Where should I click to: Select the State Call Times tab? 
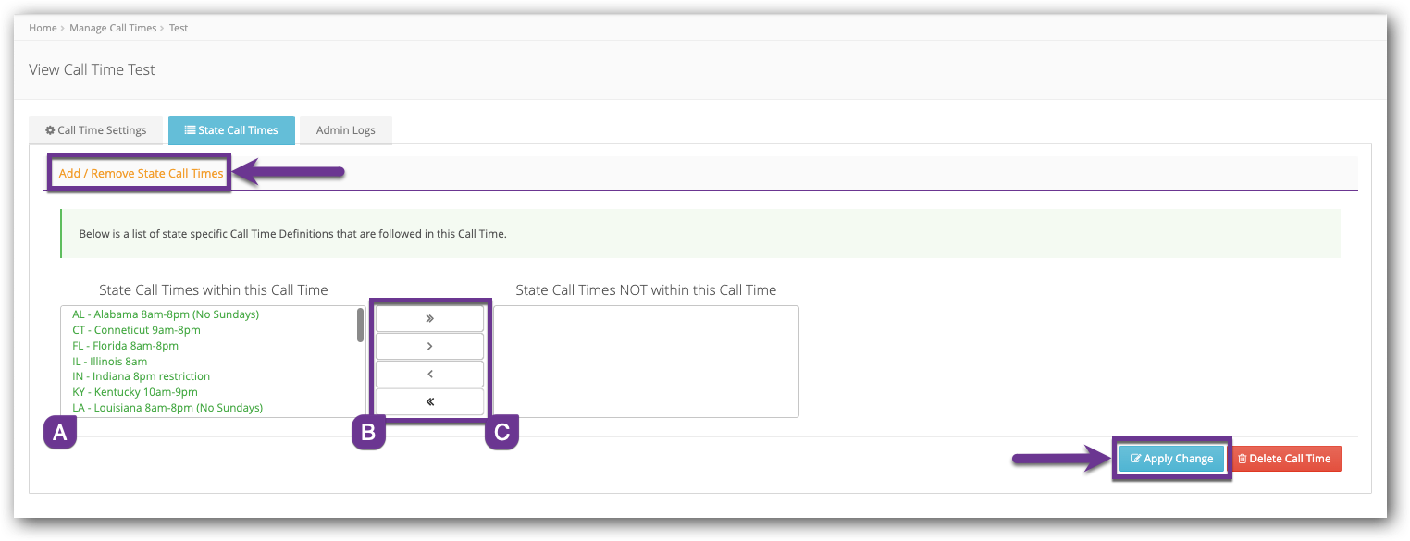[231, 129]
